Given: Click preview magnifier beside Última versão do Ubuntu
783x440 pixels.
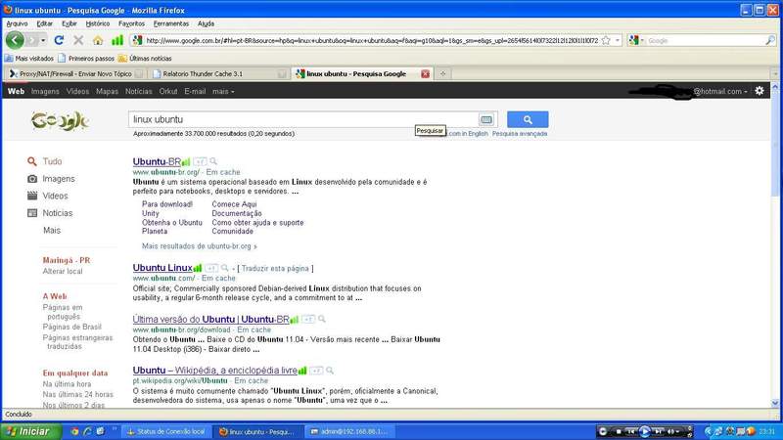Looking at the screenshot, I should click(x=322, y=320).
